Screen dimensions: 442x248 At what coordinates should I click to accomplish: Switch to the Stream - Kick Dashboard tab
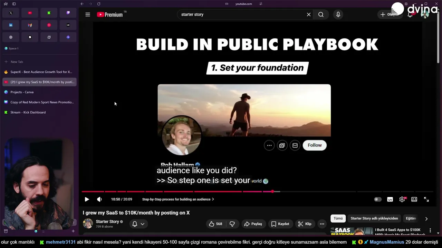[x=39, y=112]
